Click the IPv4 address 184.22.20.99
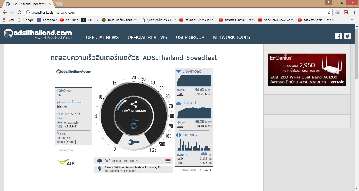This screenshot has width=359, height=191. pos(73,114)
